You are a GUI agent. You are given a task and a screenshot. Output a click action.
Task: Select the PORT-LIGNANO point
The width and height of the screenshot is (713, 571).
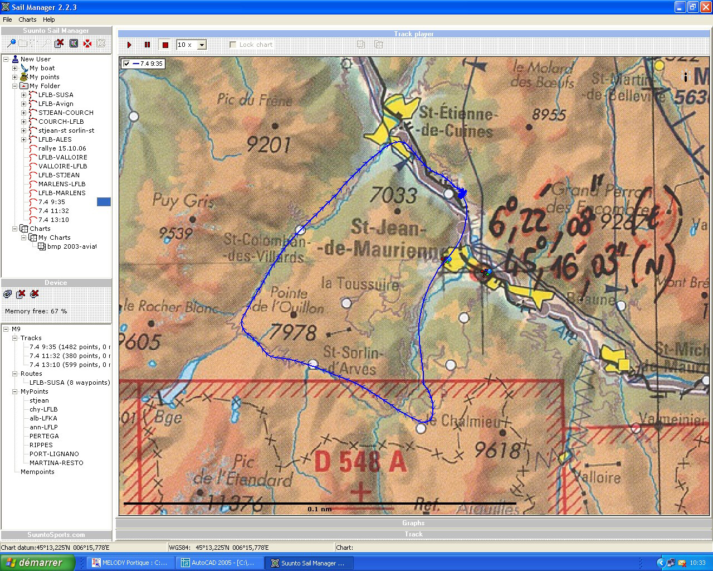(x=54, y=454)
